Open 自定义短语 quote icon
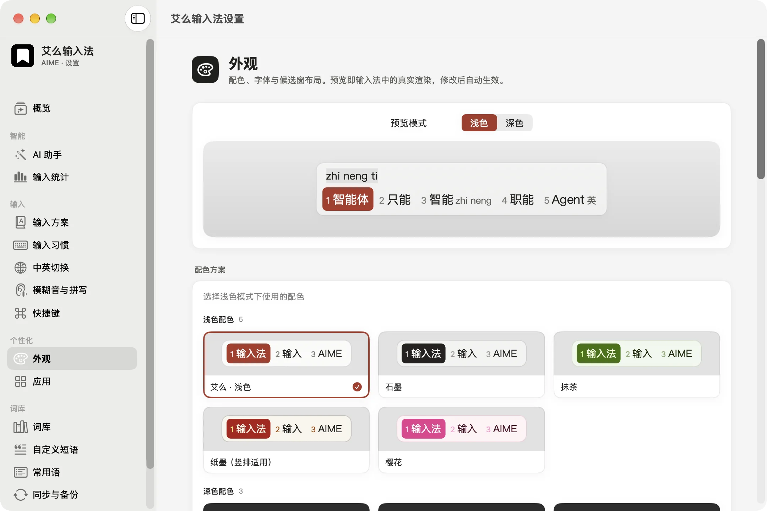 point(21,450)
